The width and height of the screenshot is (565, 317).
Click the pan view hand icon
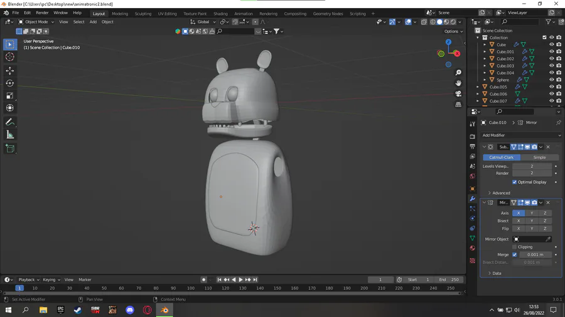point(458,83)
